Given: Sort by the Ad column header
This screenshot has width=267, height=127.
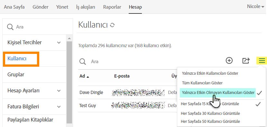Looking at the screenshot, I should tap(84, 76).
